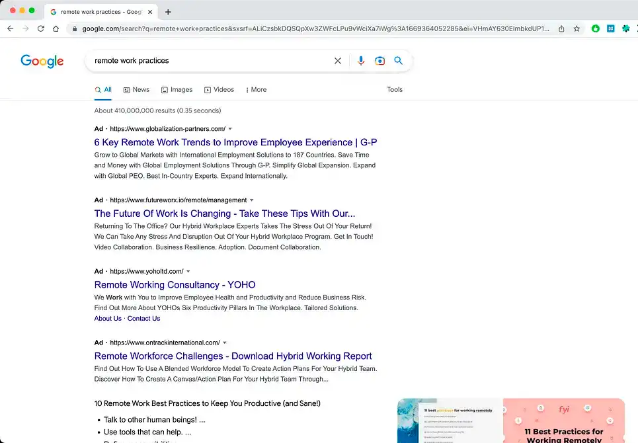Click the https://www.ontrackinternational.com/ URL text
This screenshot has height=443, width=638.
click(165, 342)
